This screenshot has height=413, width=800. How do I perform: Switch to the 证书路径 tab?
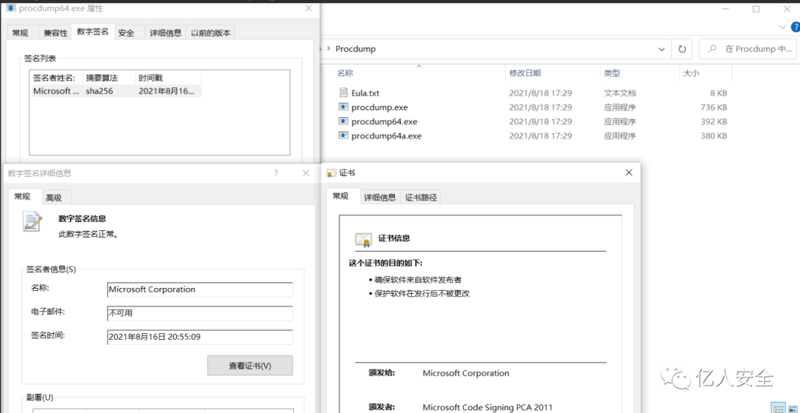[x=421, y=197]
